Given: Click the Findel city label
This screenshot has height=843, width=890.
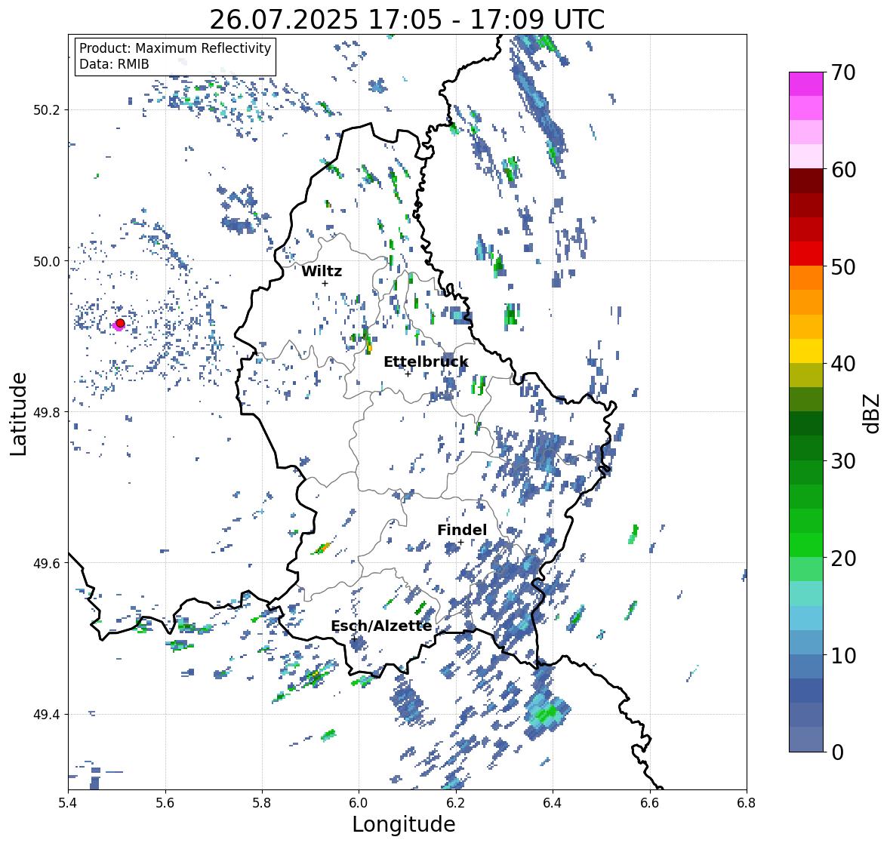Looking at the screenshot, I should pyautogui.click(x=462, y=530).
